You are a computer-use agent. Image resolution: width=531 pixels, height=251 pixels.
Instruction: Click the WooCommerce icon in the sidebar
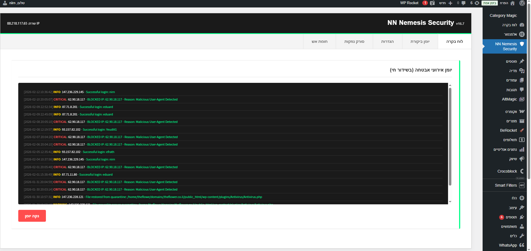[x=522, y=112]
